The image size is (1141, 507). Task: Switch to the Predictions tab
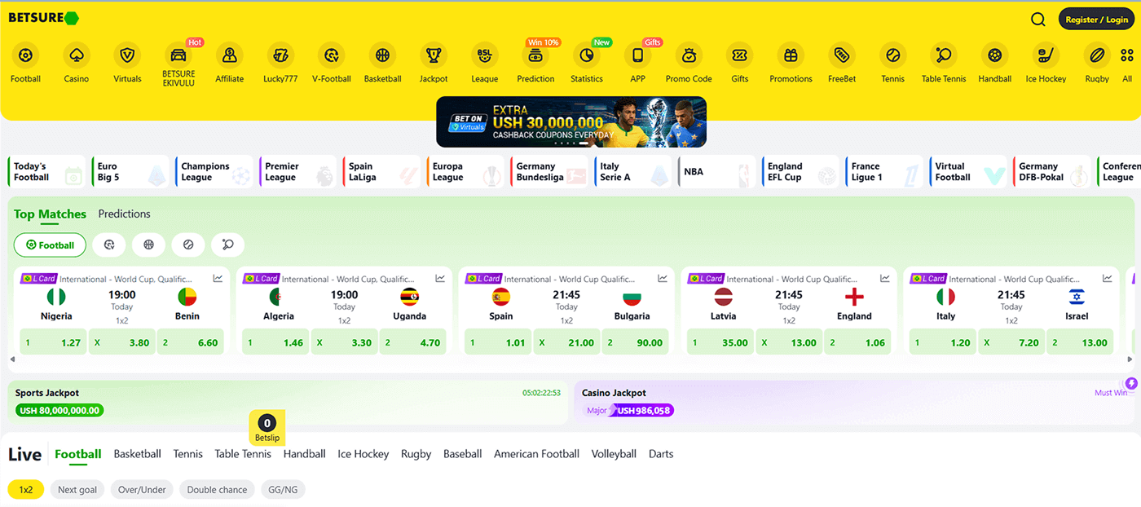click(x=124, y=214)
